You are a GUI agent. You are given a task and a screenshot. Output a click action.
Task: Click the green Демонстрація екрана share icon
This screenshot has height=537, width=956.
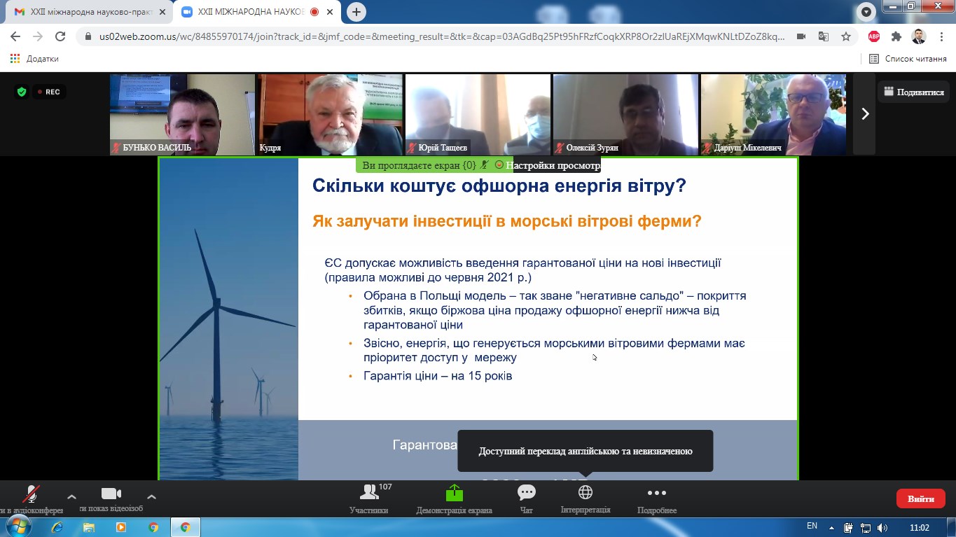click(x=454, y=493)
